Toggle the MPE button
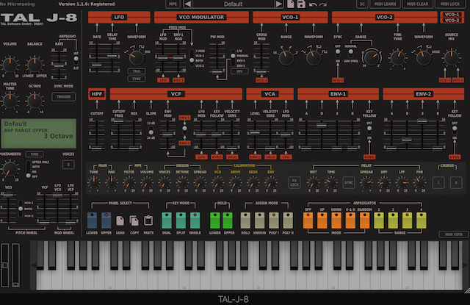Viewport: 470px width, 305px height. pos(173,4)
